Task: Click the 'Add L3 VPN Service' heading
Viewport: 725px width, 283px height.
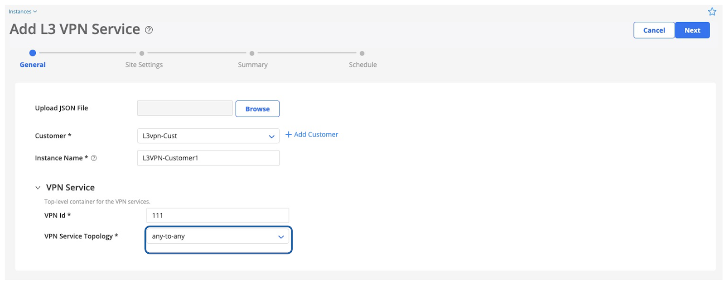Action: pyautogui.click(x=75, y=29)
